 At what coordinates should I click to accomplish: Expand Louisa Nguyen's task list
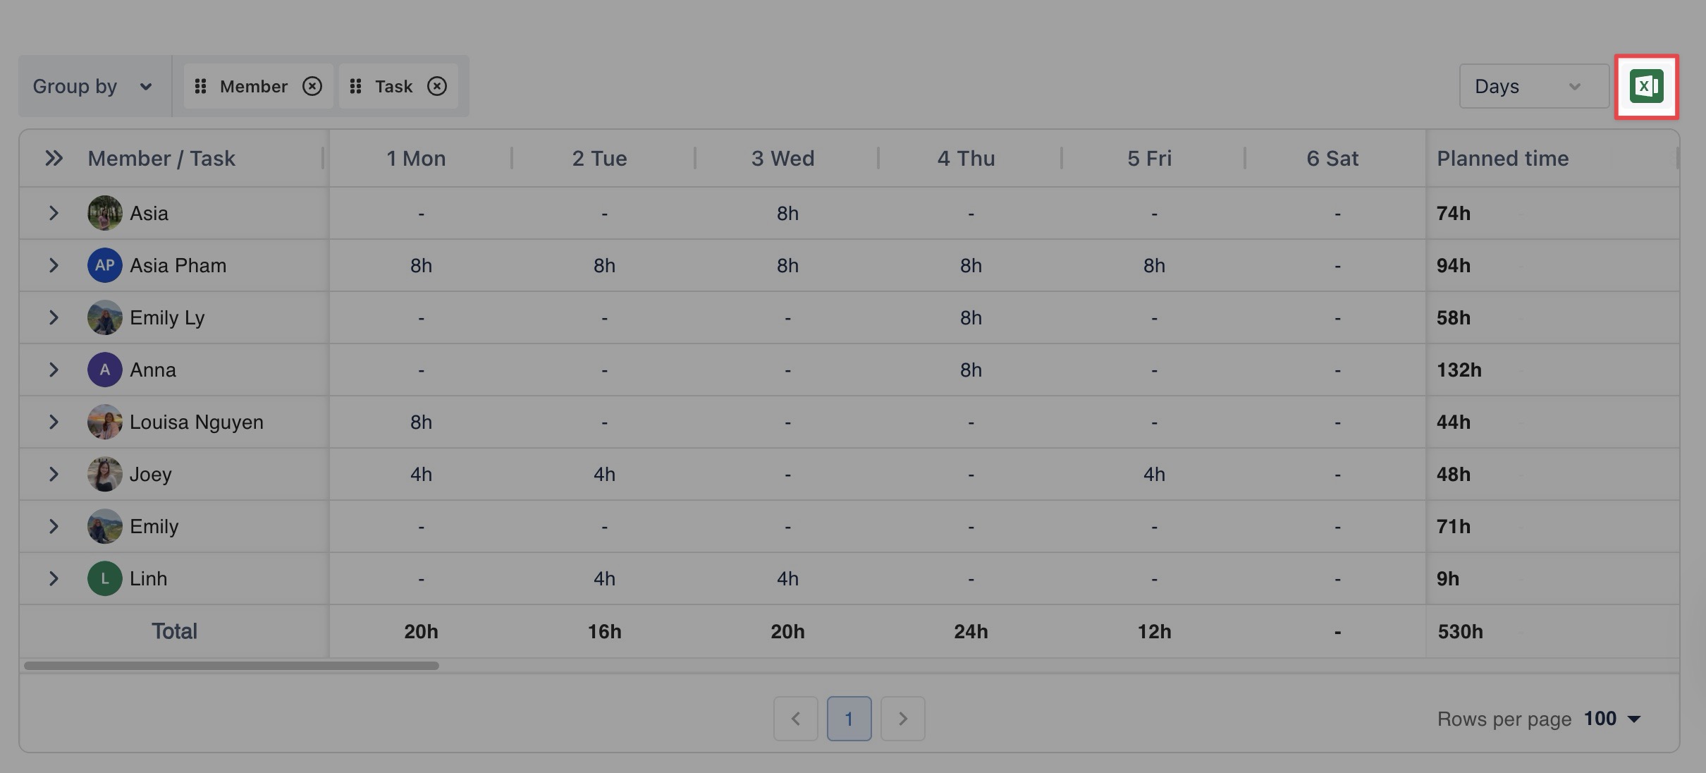pyautogui.click(x=54, y=422)
